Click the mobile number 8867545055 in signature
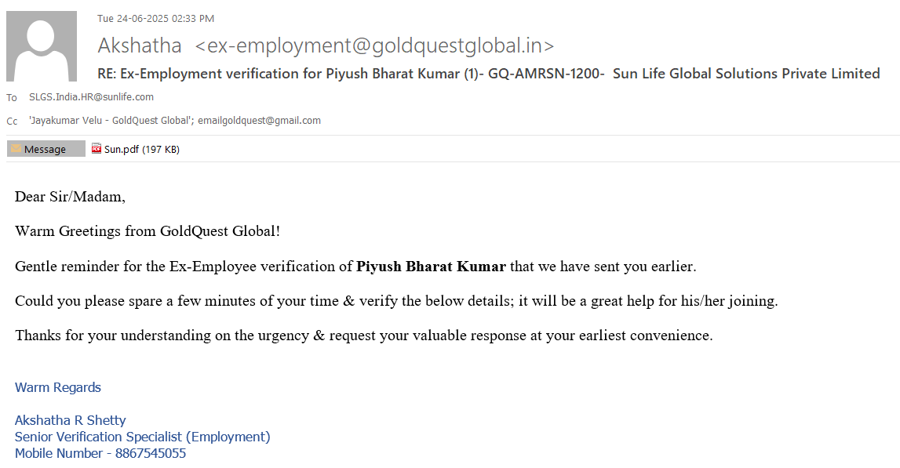The image size is (900, 468). pos(150,453)
